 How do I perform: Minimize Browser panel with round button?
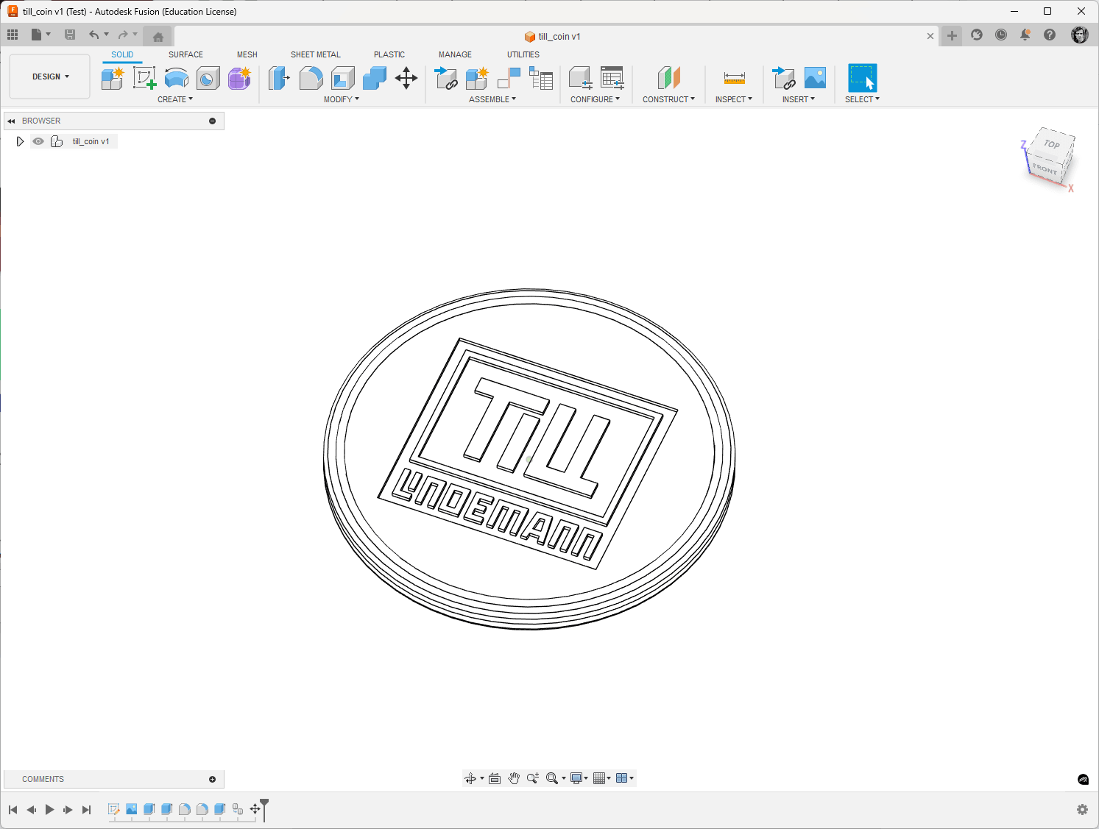point(213,121)
